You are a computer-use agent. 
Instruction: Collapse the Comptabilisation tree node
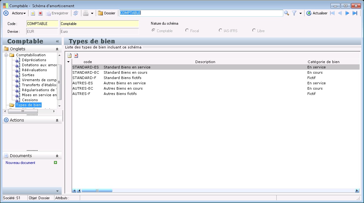click(x=6, y=55)
